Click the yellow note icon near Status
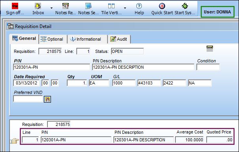The height and width of the screenshot is (152, 239). [210, 49]
